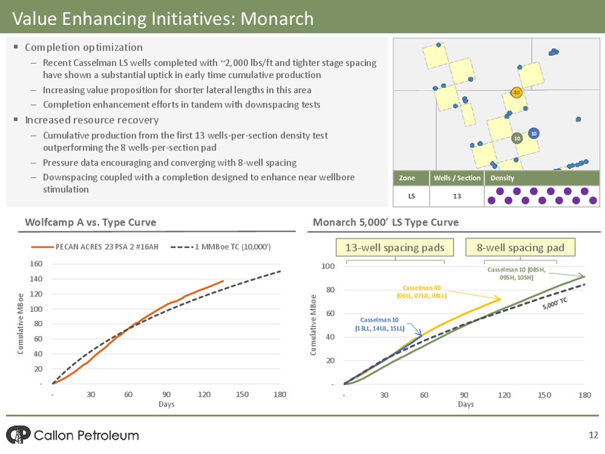This screenshot has height=454, width=605.
Task: Select the slide title Value Enhancing Initiatives: Monarch
Action: 163,18
